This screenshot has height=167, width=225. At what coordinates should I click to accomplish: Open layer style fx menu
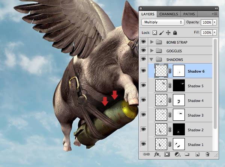coord(157,155)
